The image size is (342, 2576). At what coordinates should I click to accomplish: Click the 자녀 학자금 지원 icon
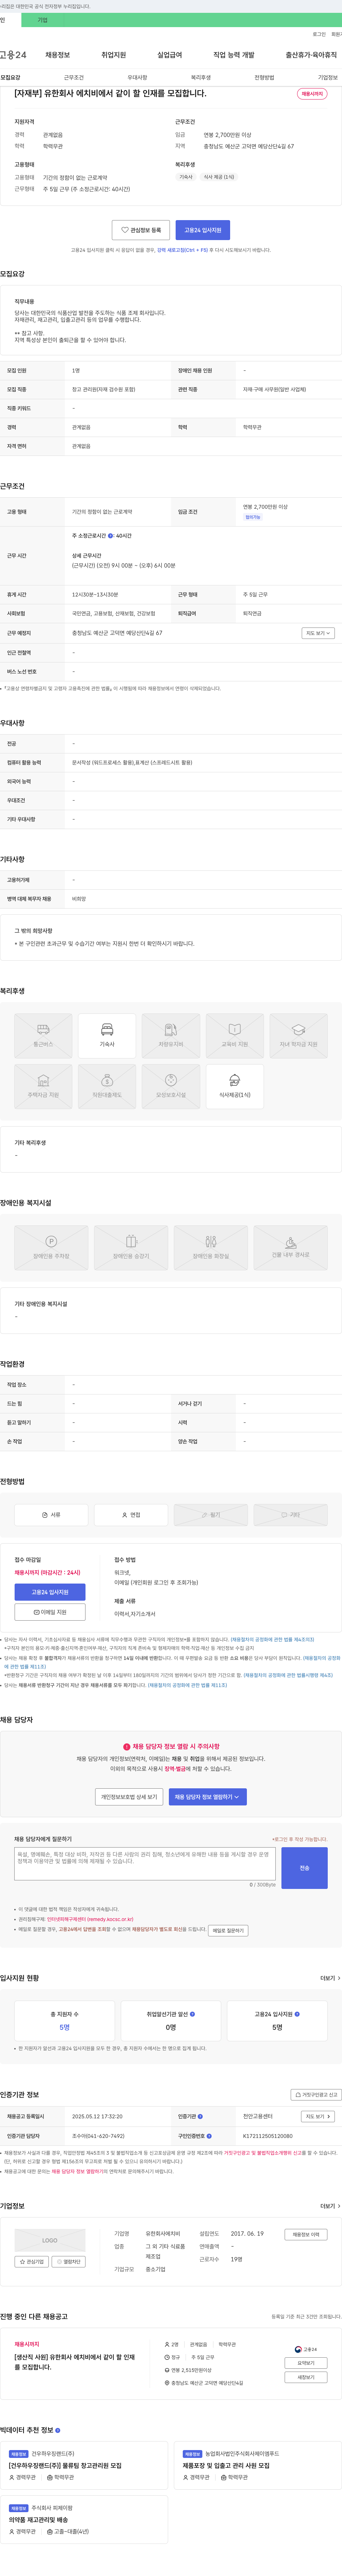tap(298, 1036)
